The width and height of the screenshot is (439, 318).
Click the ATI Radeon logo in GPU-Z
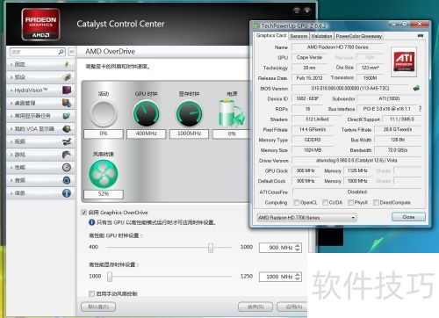pyautogui.click(x=404, y=61)
